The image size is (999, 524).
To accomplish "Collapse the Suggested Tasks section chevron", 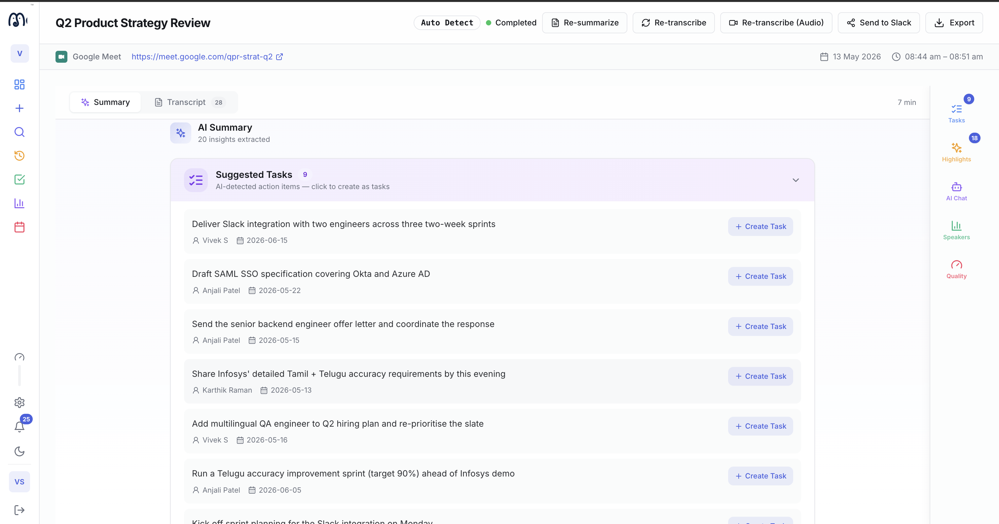I will point(796,180).
